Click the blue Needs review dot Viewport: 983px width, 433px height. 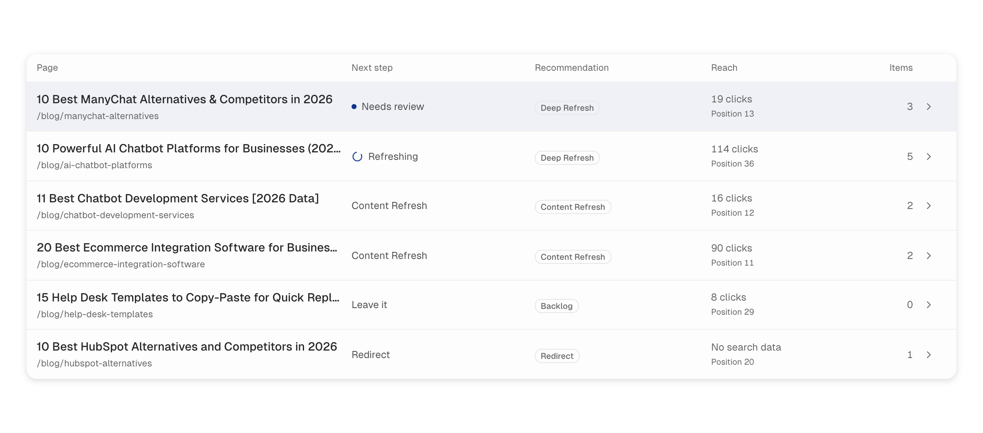[354, 107]
